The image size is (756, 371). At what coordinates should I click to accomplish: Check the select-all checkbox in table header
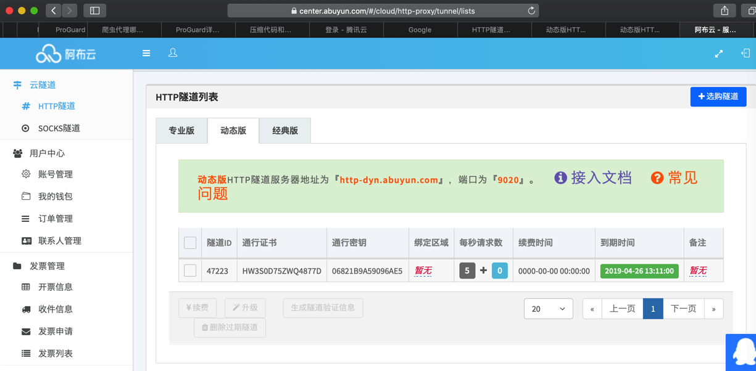(x=190, y=243)
